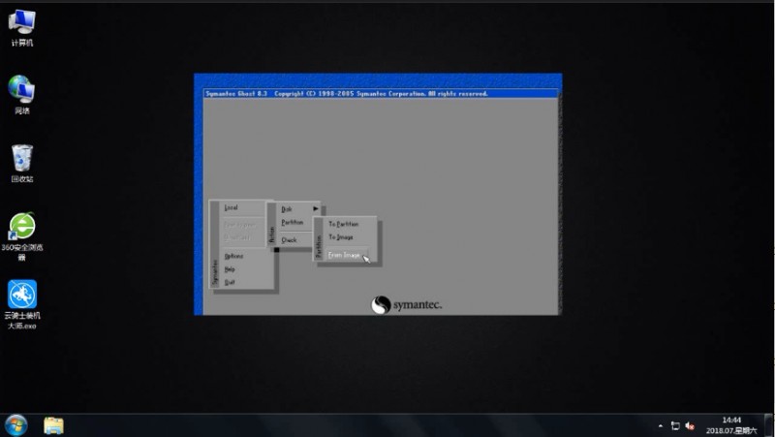Open the action center flag tray icon

pyautogui.click(x=675, y=426)
